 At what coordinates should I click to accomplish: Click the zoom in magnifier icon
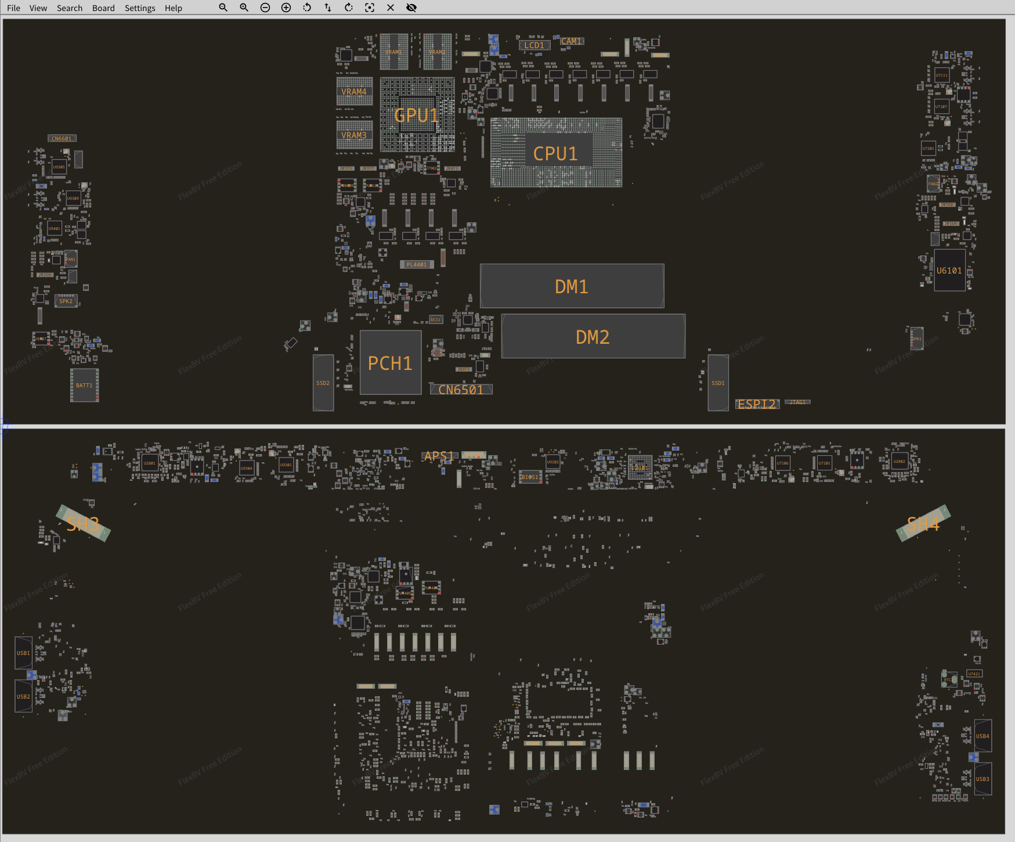click(244, 8)
